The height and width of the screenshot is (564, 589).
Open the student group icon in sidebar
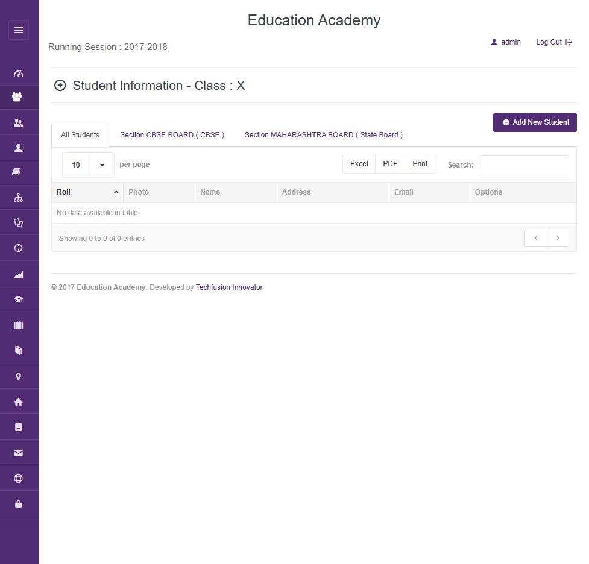pos(17,97)
